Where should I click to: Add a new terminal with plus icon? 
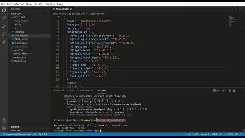[x=223, y=90]
